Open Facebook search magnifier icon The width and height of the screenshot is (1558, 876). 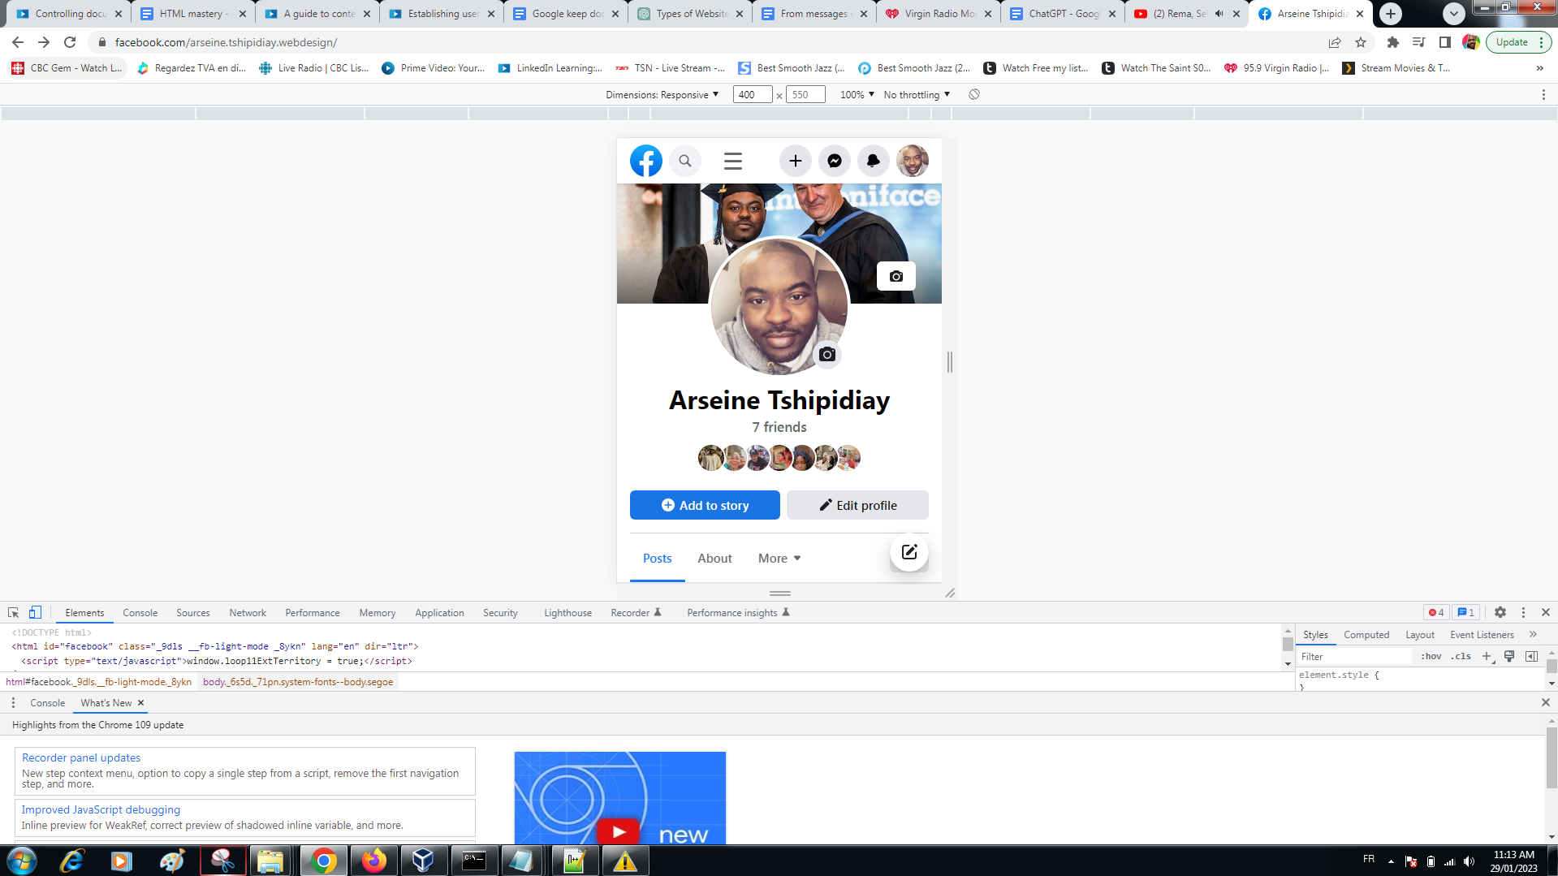click(x=685, y=161)
